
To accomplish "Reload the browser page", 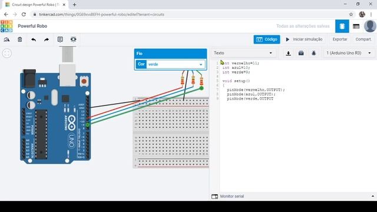I will click(x=24, y=14).
